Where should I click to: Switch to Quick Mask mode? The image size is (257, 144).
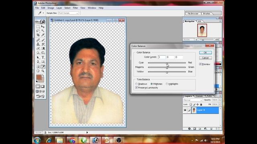tap(43, 86)
